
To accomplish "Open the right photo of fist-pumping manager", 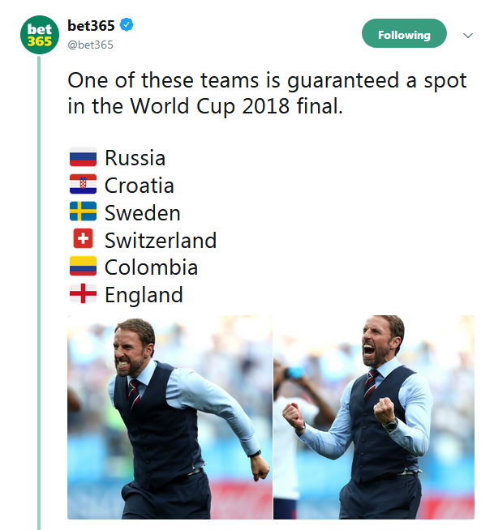I will 374,417.
